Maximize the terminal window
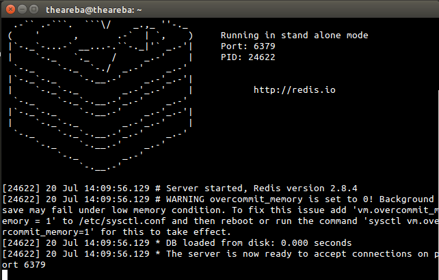Screen dimensions: 439x280 (x=34, y=10)
